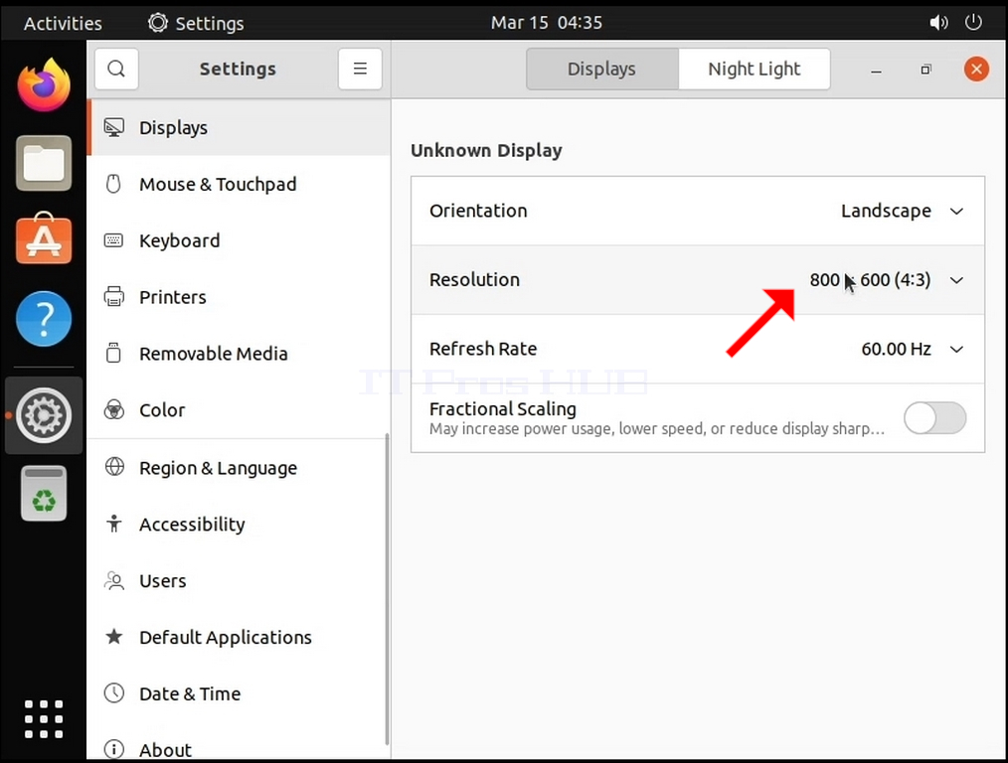Open Region & Language label in sidebar

218,468
